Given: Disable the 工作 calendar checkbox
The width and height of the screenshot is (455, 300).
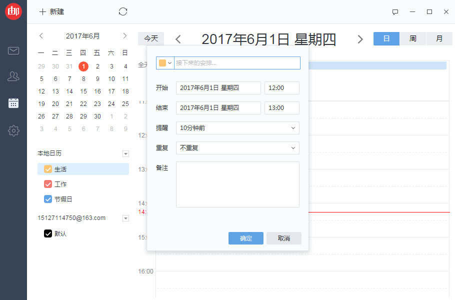Looking at the screenshot, I should point(47,184).
